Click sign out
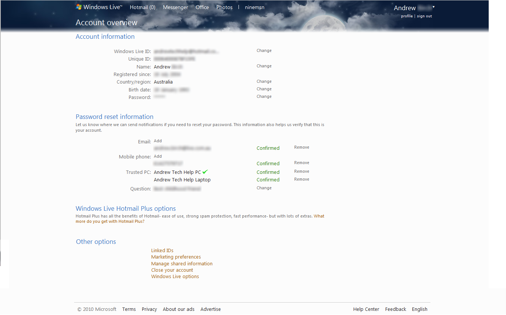 [424, 16]
